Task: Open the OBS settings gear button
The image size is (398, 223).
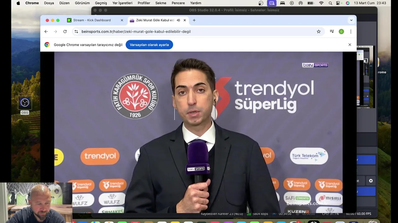Action: point(371,181)
